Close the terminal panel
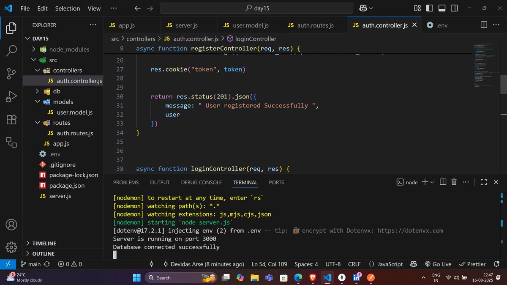Image resolution: width=507 pixels, height=285 pixels. [x=496, y=182]
